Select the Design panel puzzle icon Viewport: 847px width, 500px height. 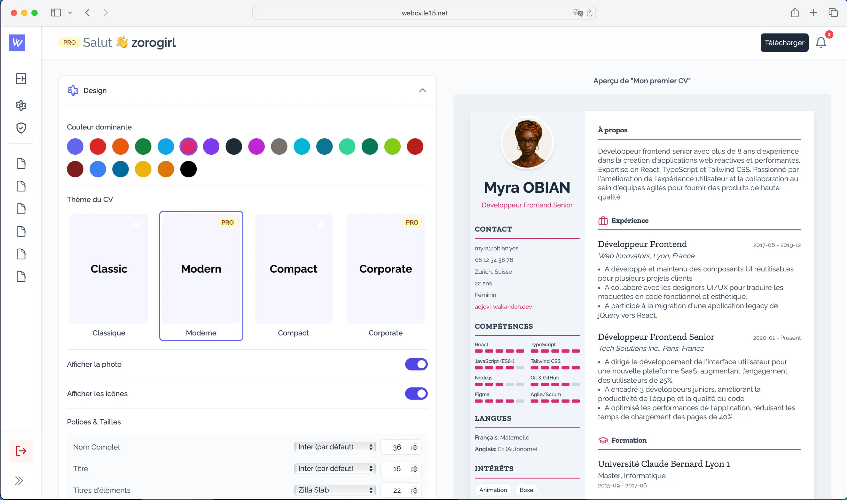coord(73,90)
